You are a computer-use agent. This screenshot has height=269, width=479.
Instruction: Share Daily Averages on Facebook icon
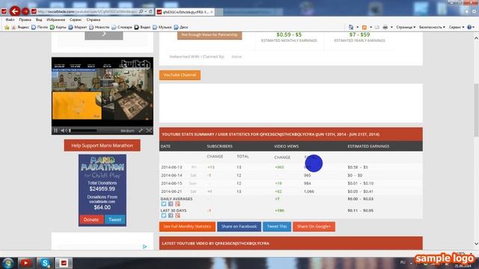[x=171, y=204]
